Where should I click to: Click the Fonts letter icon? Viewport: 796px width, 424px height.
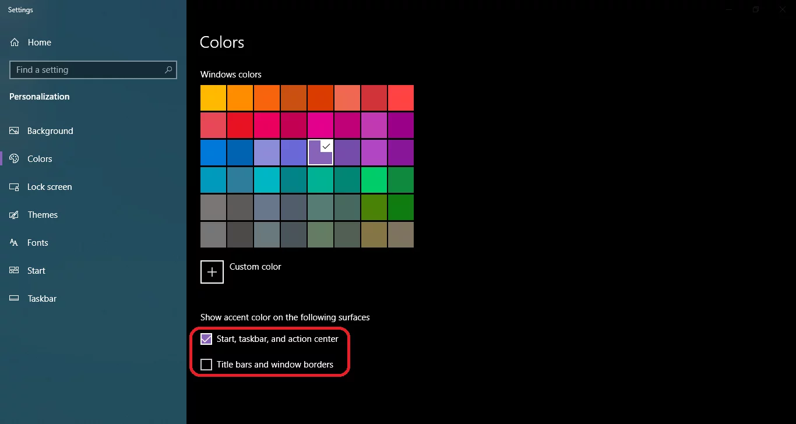(x=15, y=243)
